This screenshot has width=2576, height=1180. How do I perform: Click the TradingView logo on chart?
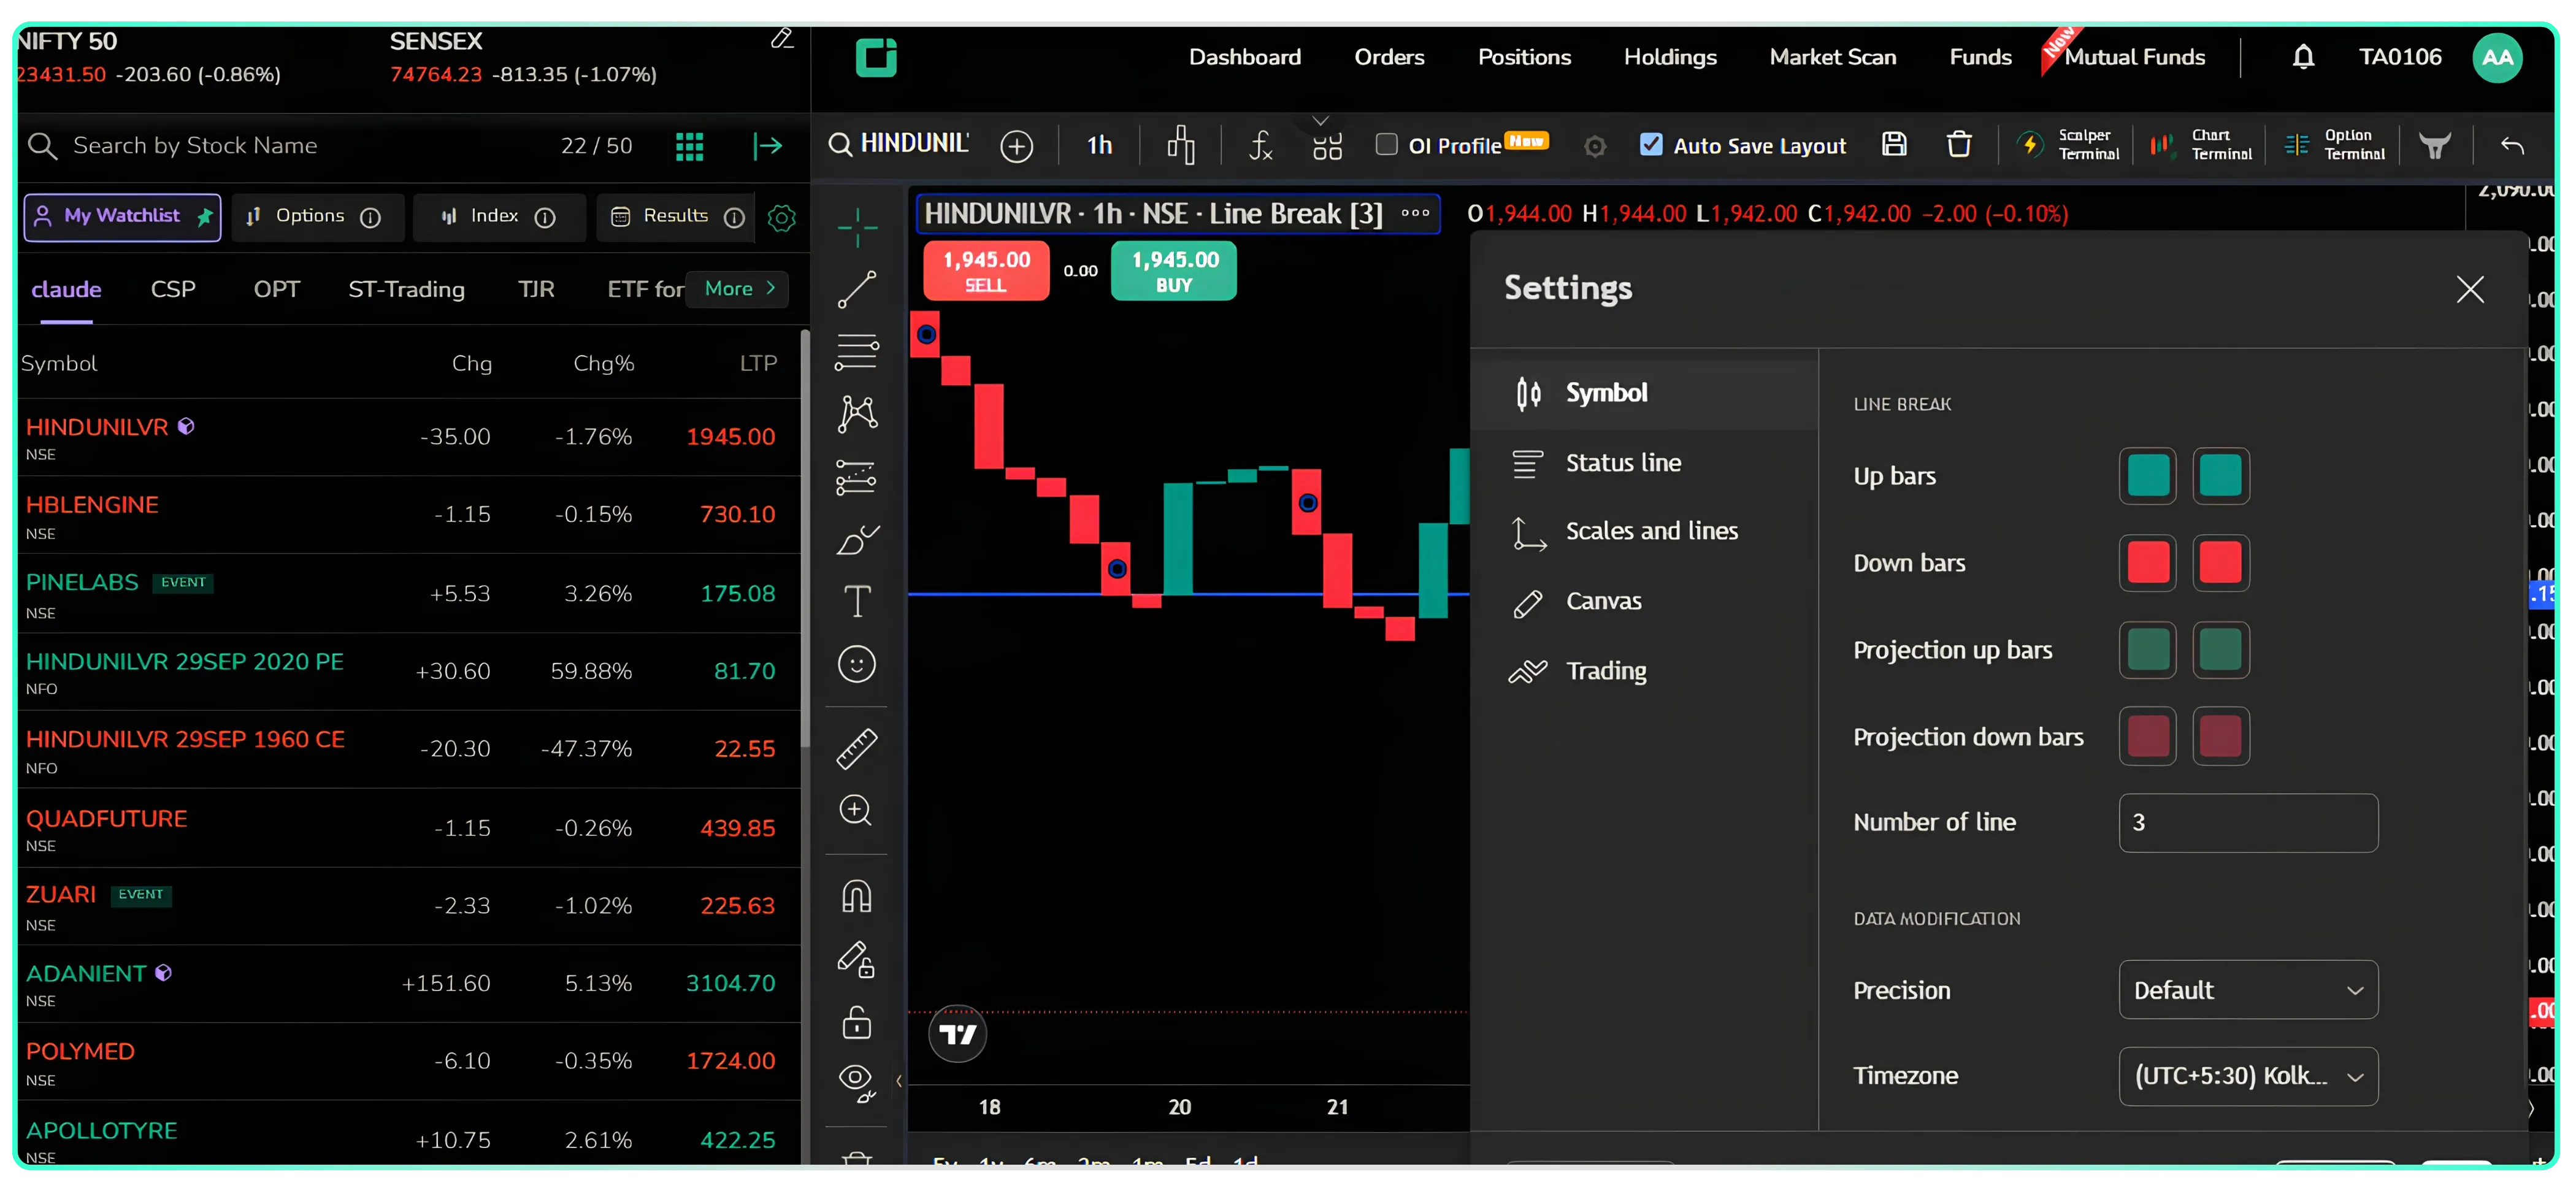(957, 1034)
